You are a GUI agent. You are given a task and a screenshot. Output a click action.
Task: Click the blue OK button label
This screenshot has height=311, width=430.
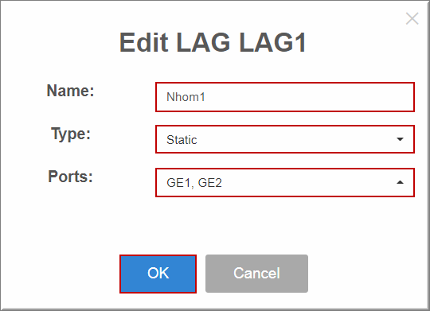click(x=158, y=273)
